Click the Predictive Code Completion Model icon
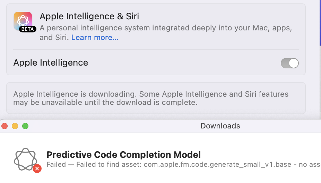 coord(25,159)
